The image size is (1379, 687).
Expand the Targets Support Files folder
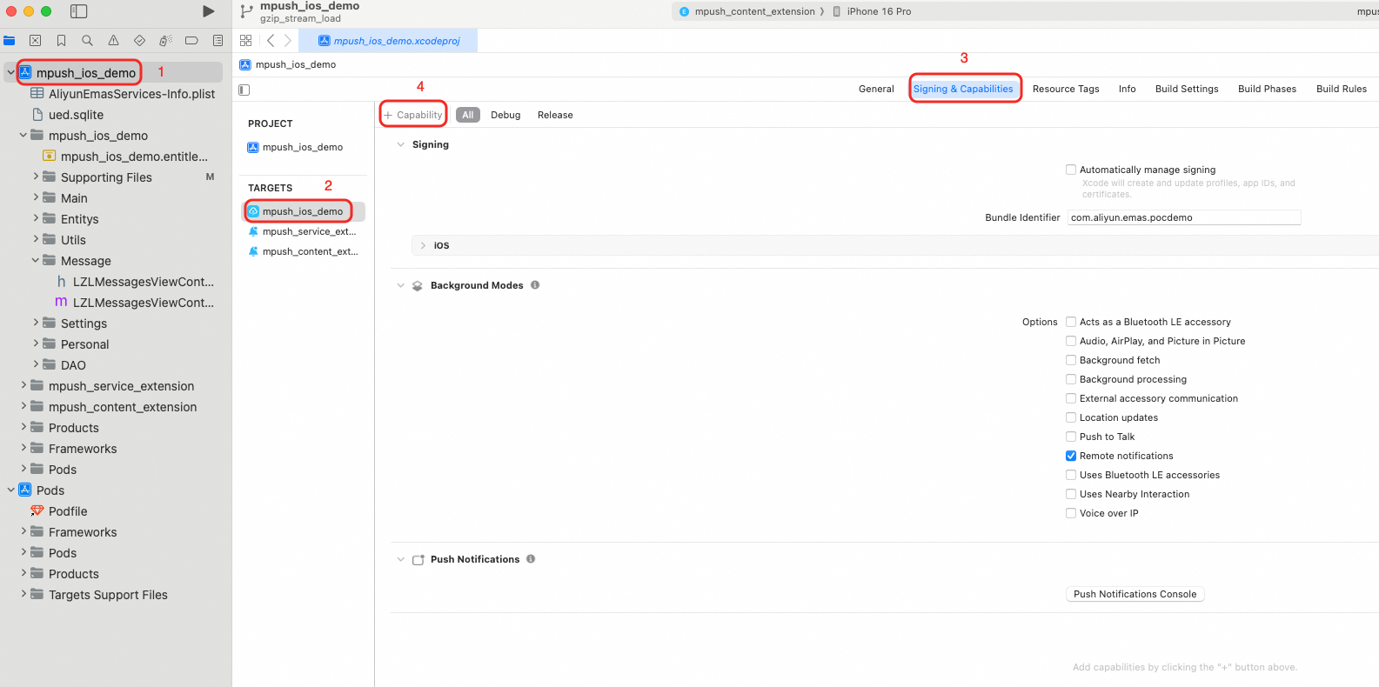click(23, 594)
